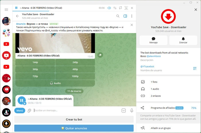The width and height of the screenshot is (201, 133).
Task: Forward the video message with share arrow
Action: coord(100,55)
